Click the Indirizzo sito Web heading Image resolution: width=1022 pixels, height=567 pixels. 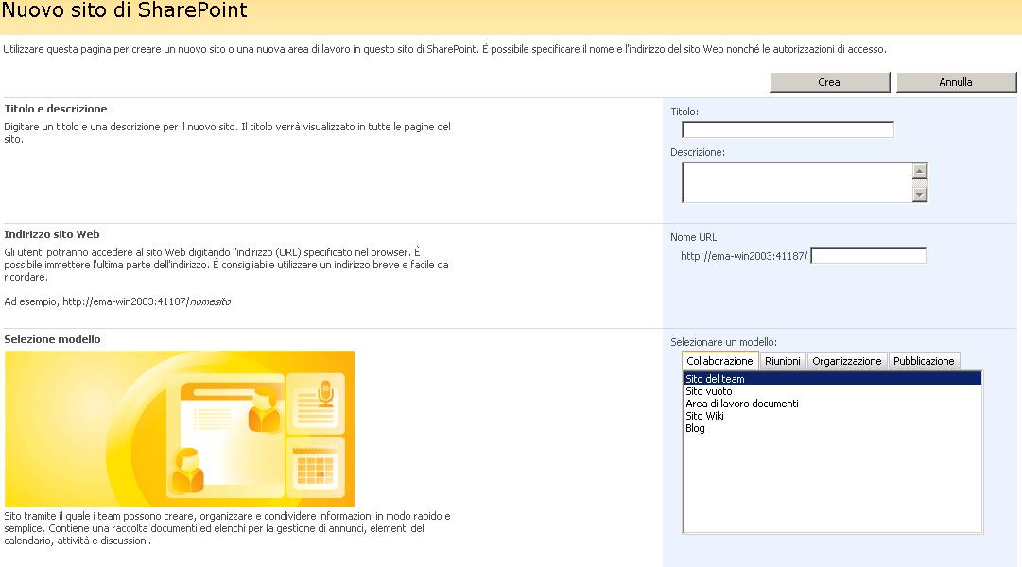click(x=51, y=234)
